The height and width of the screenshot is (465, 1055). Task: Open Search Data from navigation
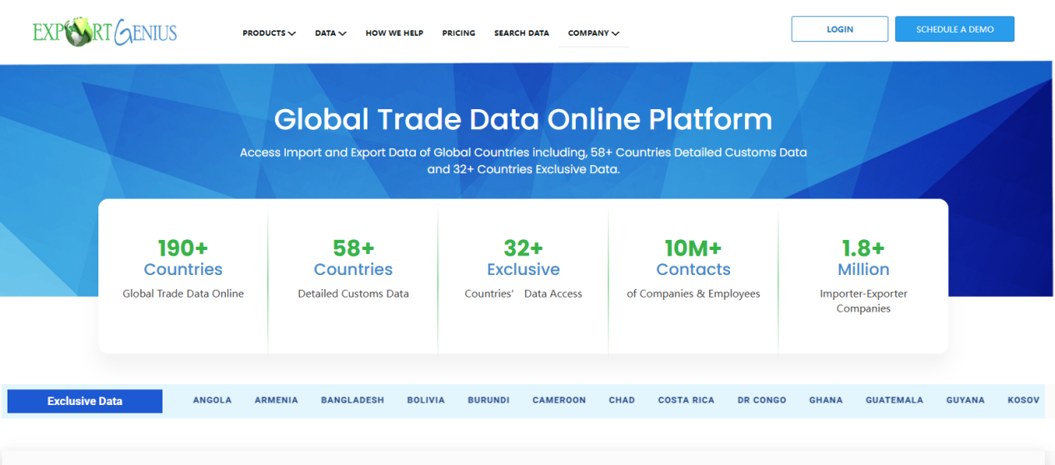[522, 33]
